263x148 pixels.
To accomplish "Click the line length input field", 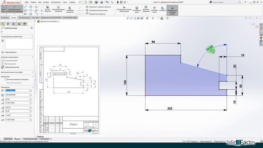I will click(17, 90).
